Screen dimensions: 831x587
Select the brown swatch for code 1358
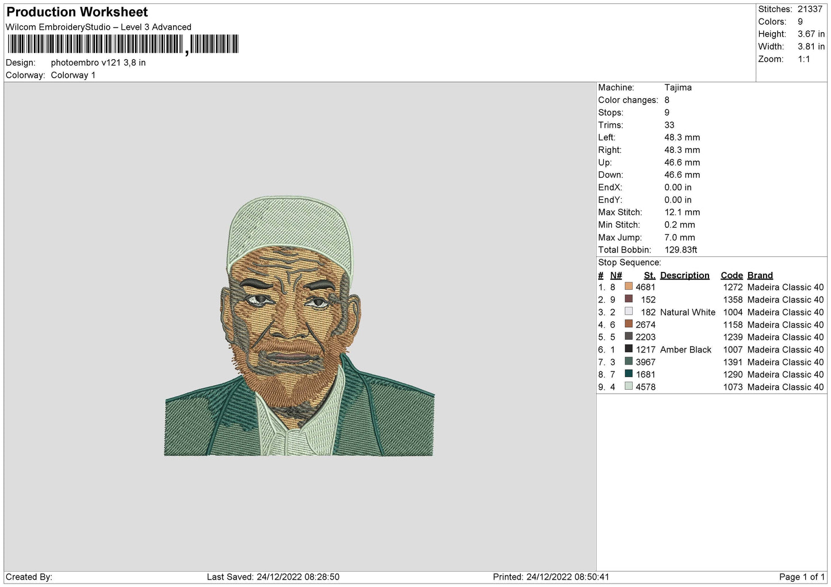629,299
